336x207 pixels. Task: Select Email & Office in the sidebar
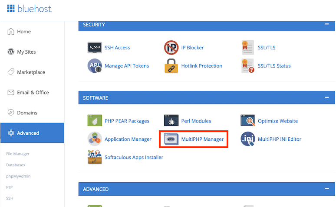32,92
